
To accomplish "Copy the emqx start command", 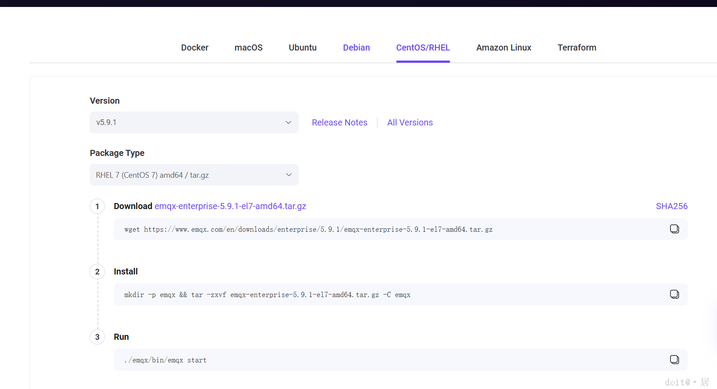I will pyautogui.click(x=674, y=360).
